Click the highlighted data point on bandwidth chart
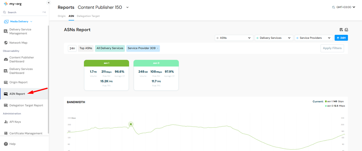Screen dimensions: 362x151 coord(131,124)
